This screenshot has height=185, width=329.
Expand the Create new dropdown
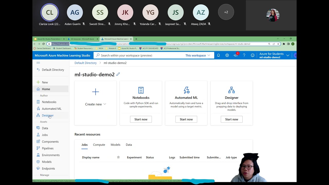96,104
